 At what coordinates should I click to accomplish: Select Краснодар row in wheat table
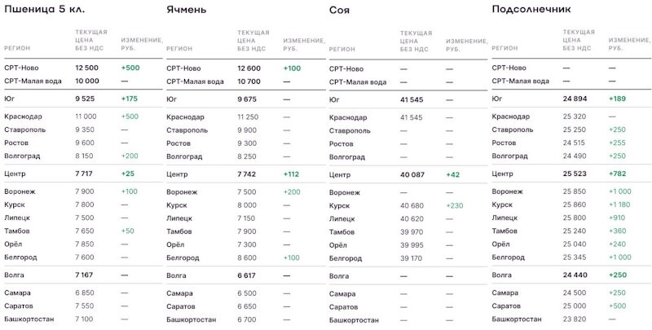[83, 117]
